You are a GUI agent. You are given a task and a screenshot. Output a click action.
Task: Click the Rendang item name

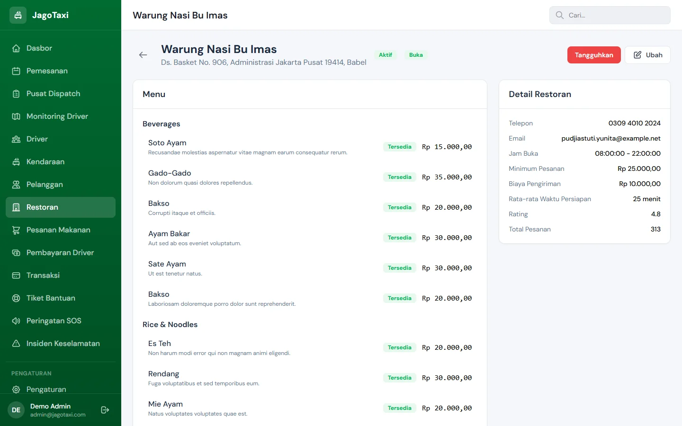pyautogui.click(x=164, y=374)
